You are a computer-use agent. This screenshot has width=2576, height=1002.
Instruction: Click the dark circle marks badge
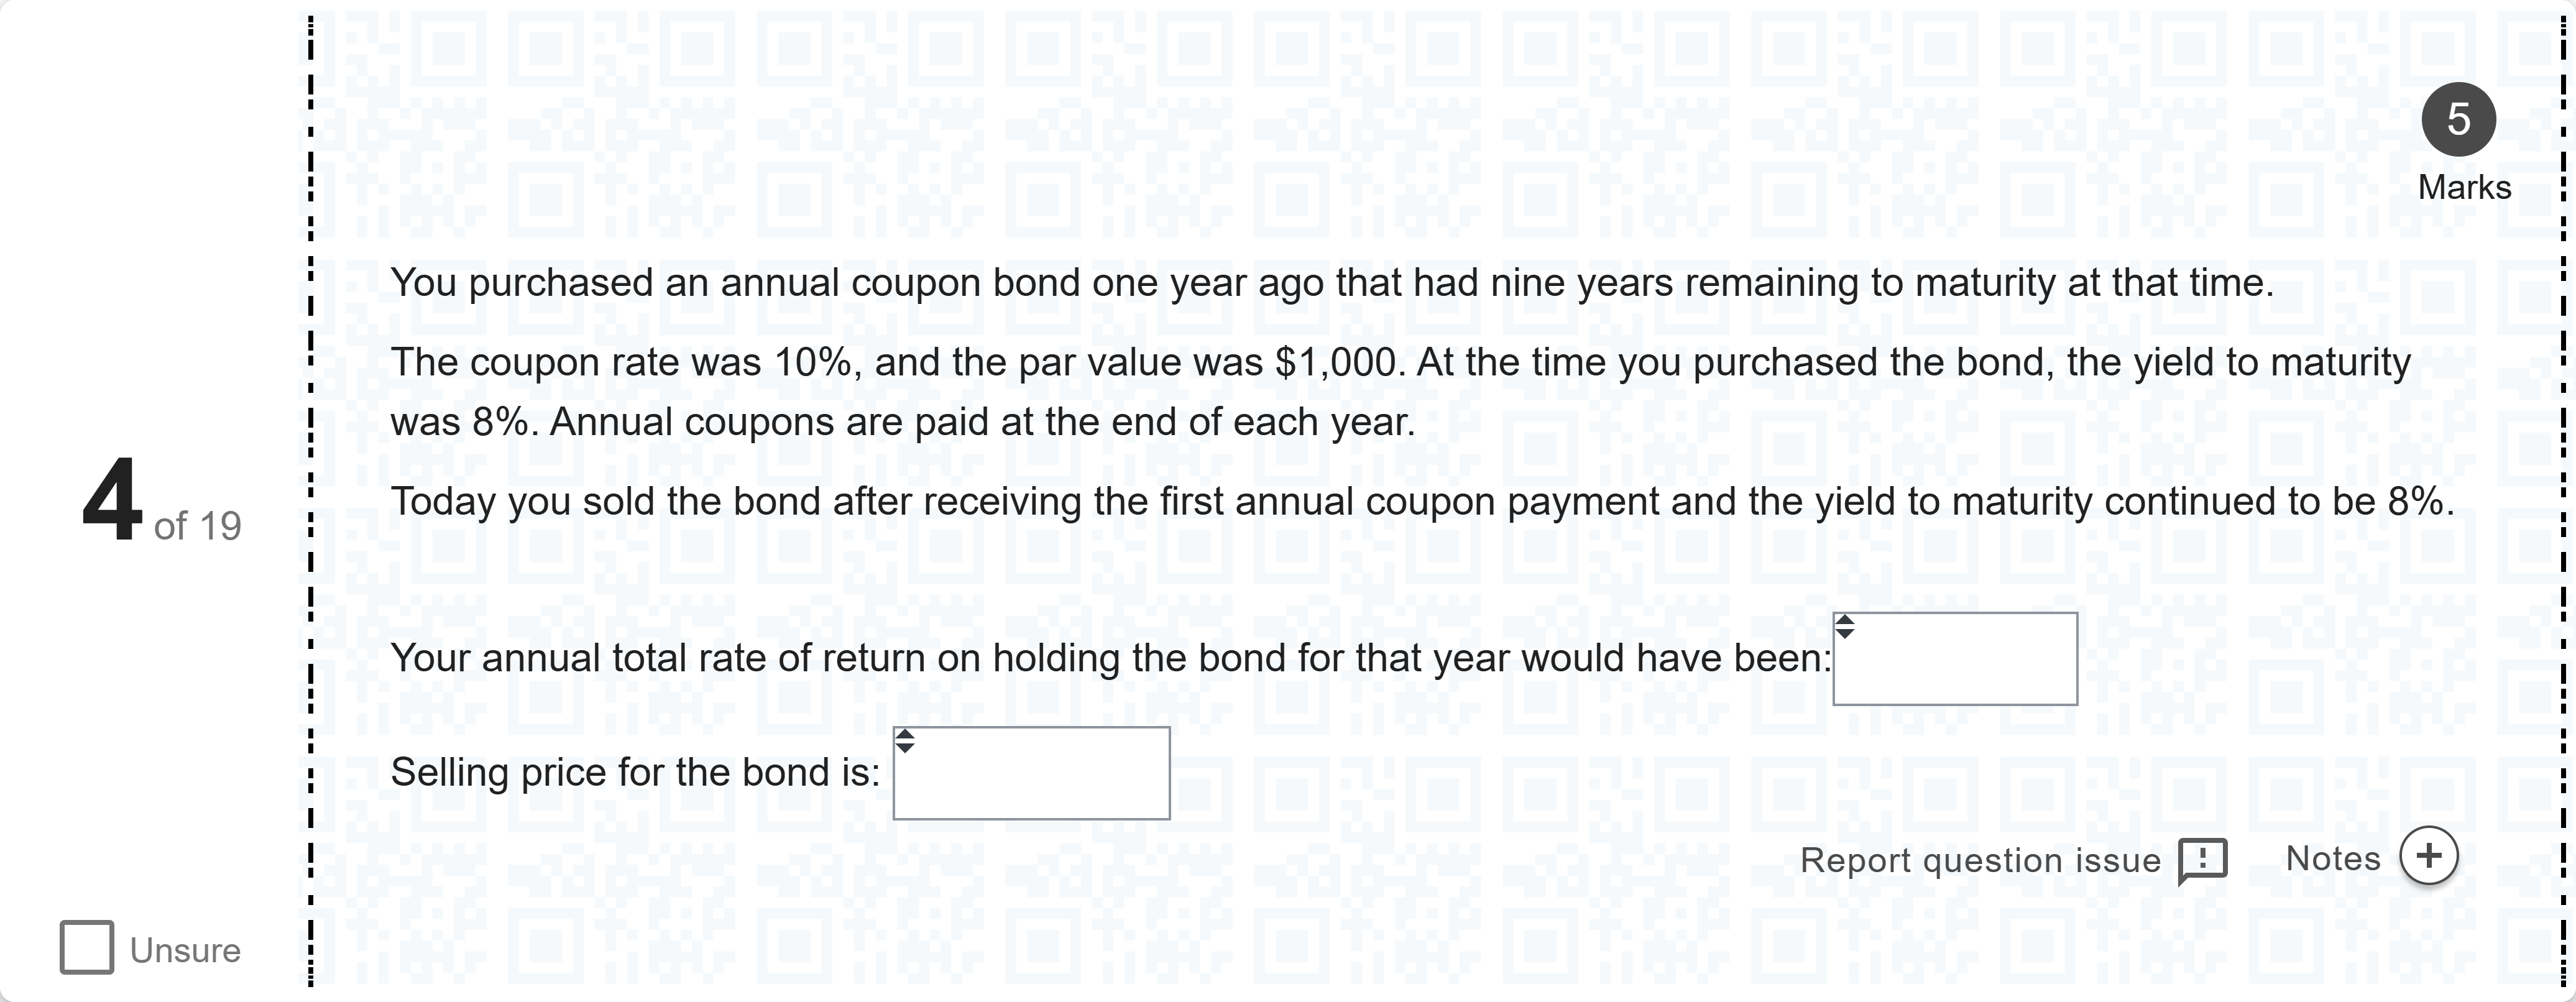click(x=2458, y=120)
